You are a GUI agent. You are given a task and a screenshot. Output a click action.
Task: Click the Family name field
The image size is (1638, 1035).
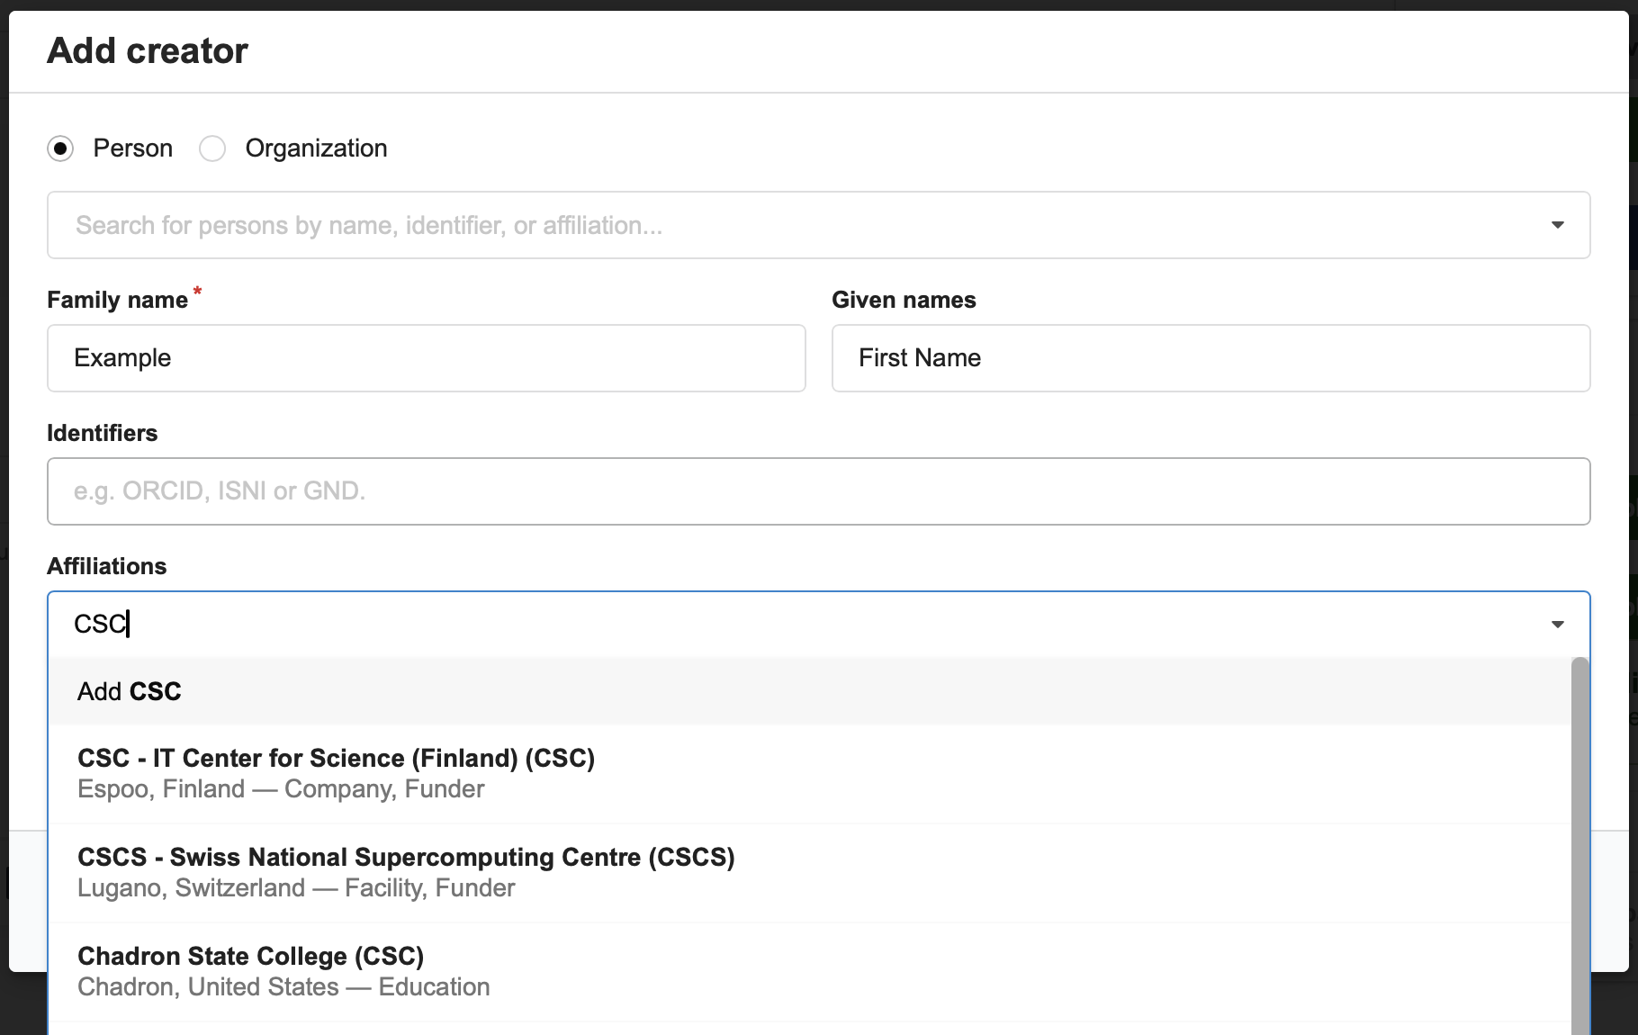(x=426, y=358)
